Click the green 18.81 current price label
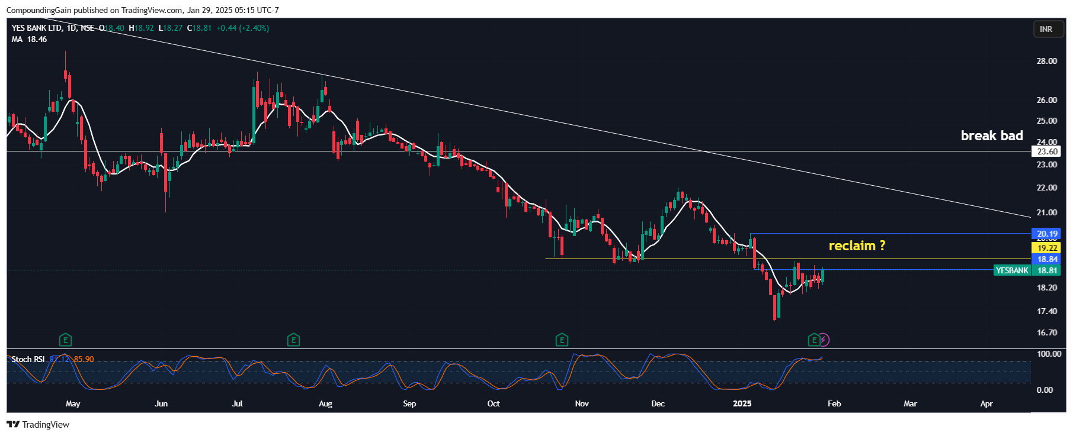The image size is (1073, 436). tap(1048, 270)
